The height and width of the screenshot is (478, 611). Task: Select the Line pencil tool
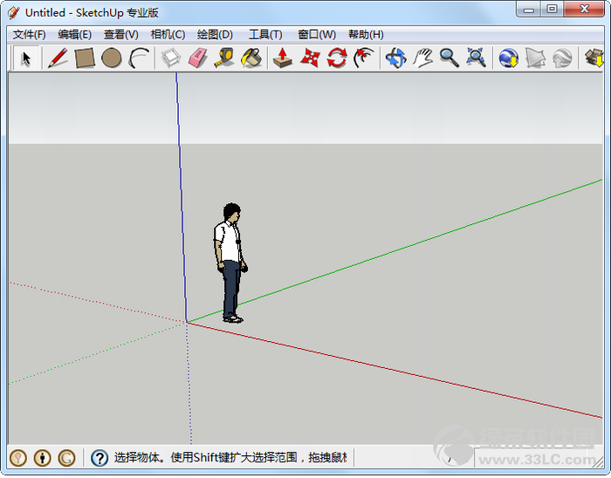click(58, 58)
